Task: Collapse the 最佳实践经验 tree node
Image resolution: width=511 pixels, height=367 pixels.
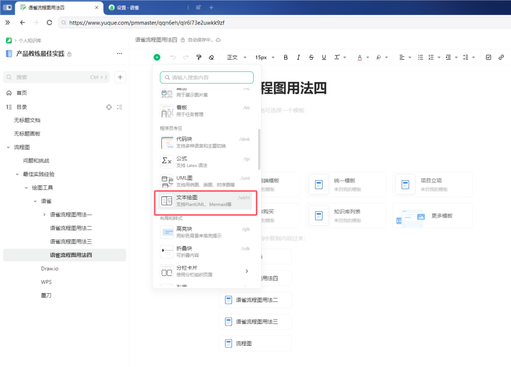Action: click(x=18, y=174)
